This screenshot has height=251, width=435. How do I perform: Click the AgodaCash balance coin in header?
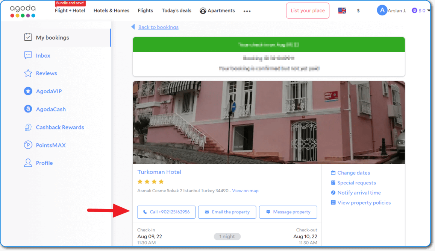[x=414, y=11]
